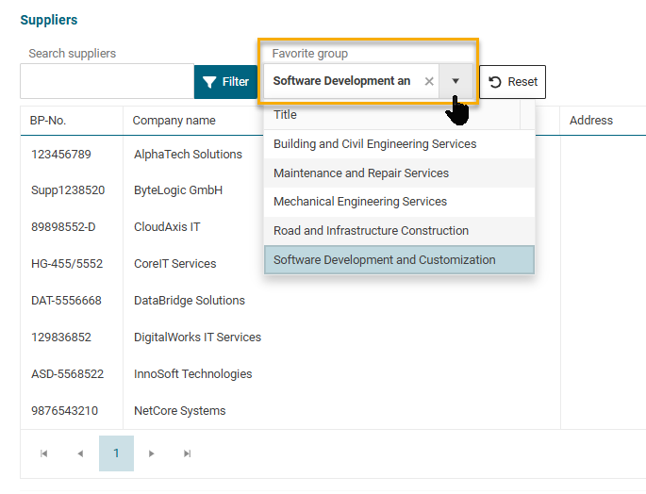Select Mechanical Engineering Services from list

click(360, 202)
